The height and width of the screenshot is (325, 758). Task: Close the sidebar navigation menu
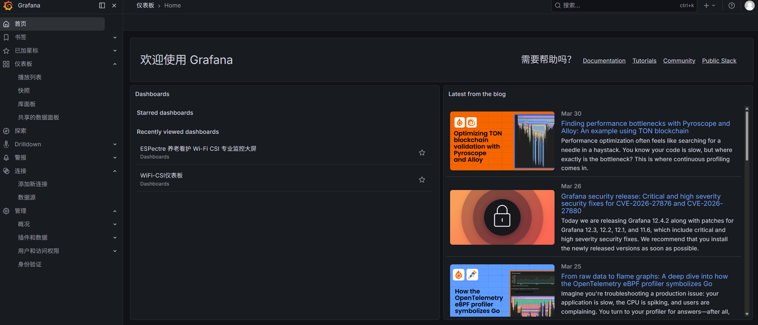coord(114,5)
